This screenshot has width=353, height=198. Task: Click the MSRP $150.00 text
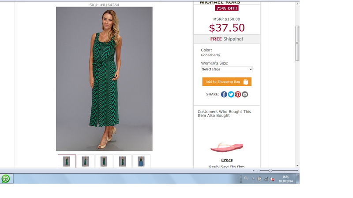tap(227, 19)
